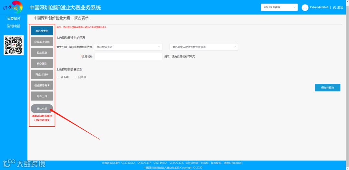Open 我要报名 in the sidebar
Viewport: 349px width, 170px height.
pyautogui.click(x=14, y=18)
